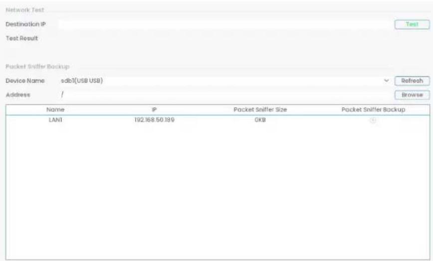The image size is (433, 261).
Task: Select the LAN1 name cell
Action: coord(55,120)
